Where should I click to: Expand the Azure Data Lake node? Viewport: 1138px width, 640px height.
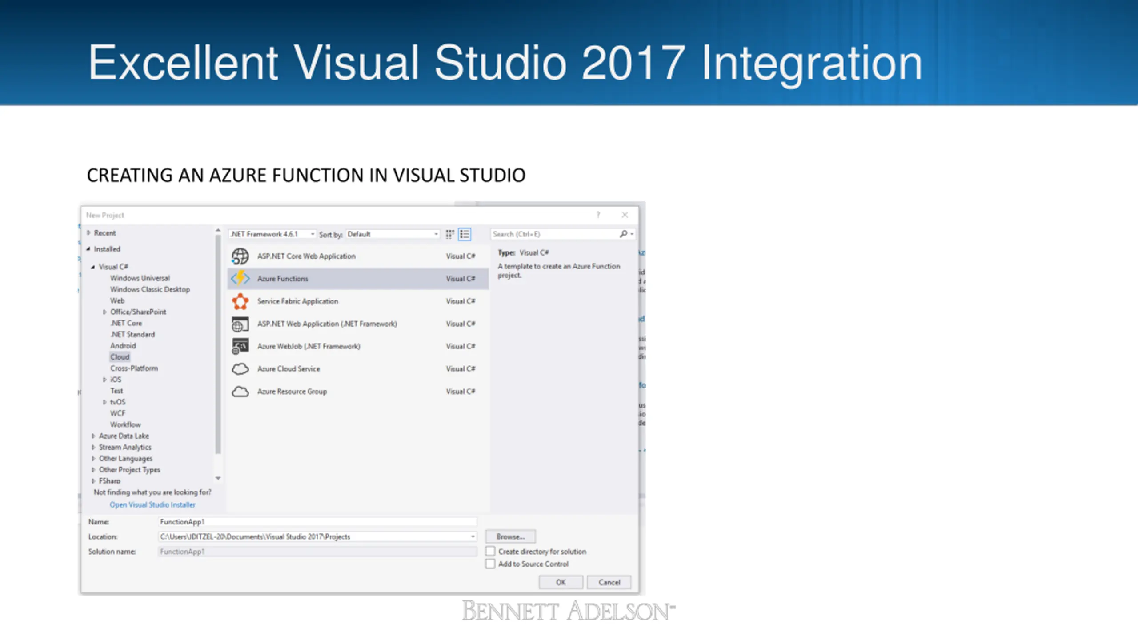(93, 436)
